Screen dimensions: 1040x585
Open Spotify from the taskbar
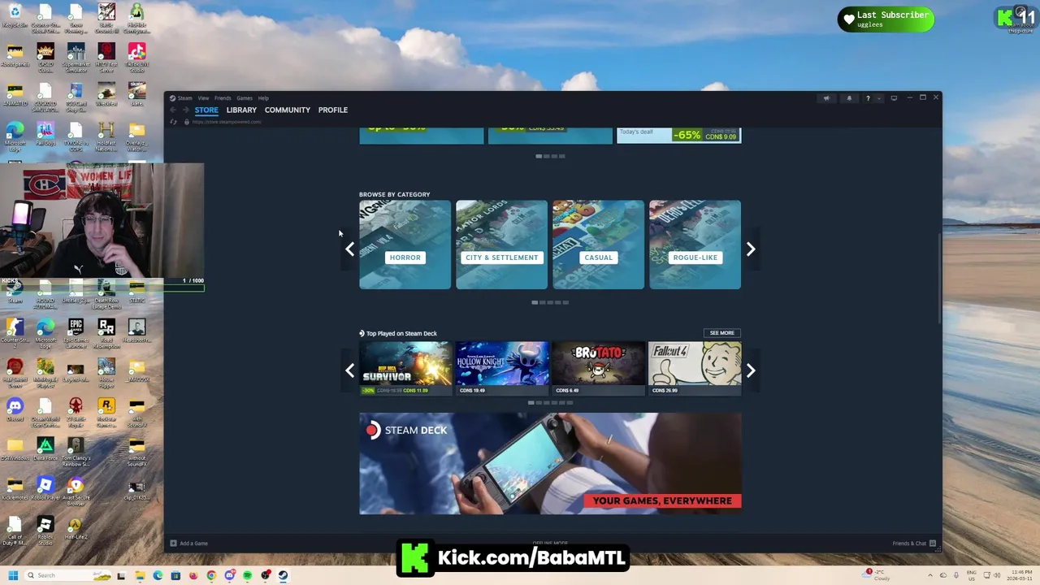click(247, 575)
